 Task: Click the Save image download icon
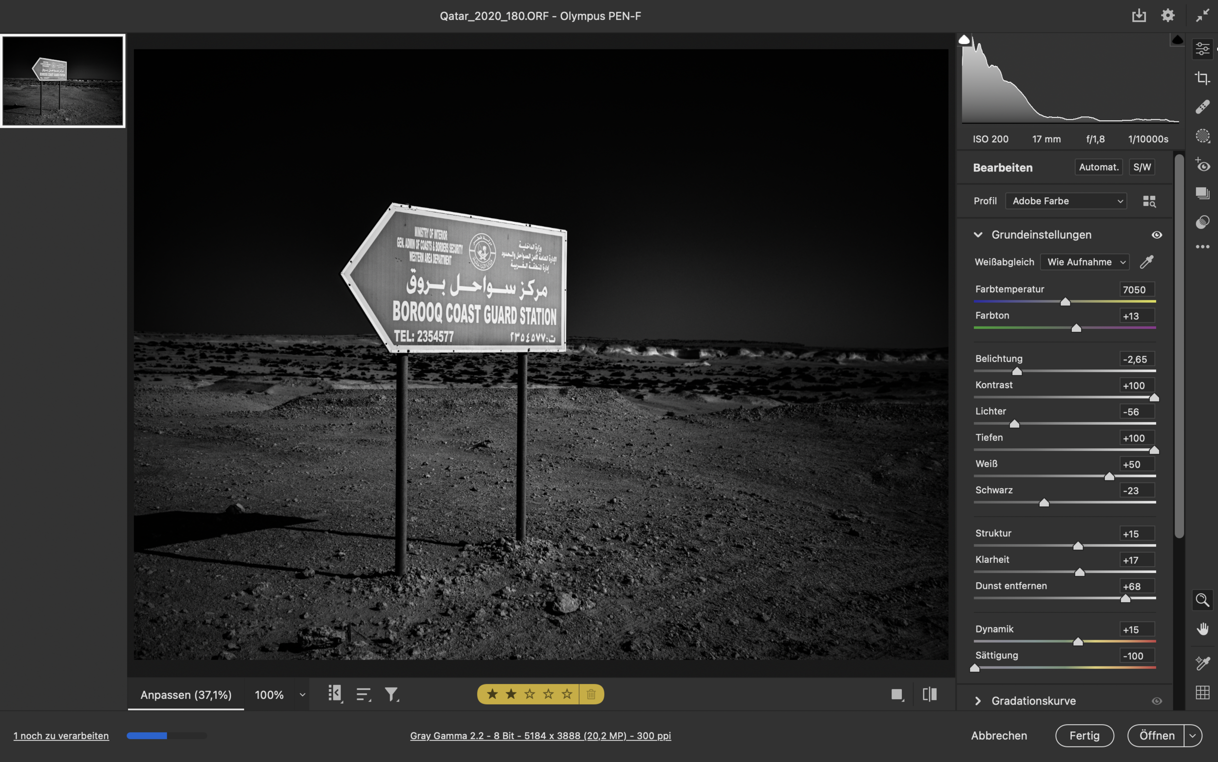click(1139, 16)
